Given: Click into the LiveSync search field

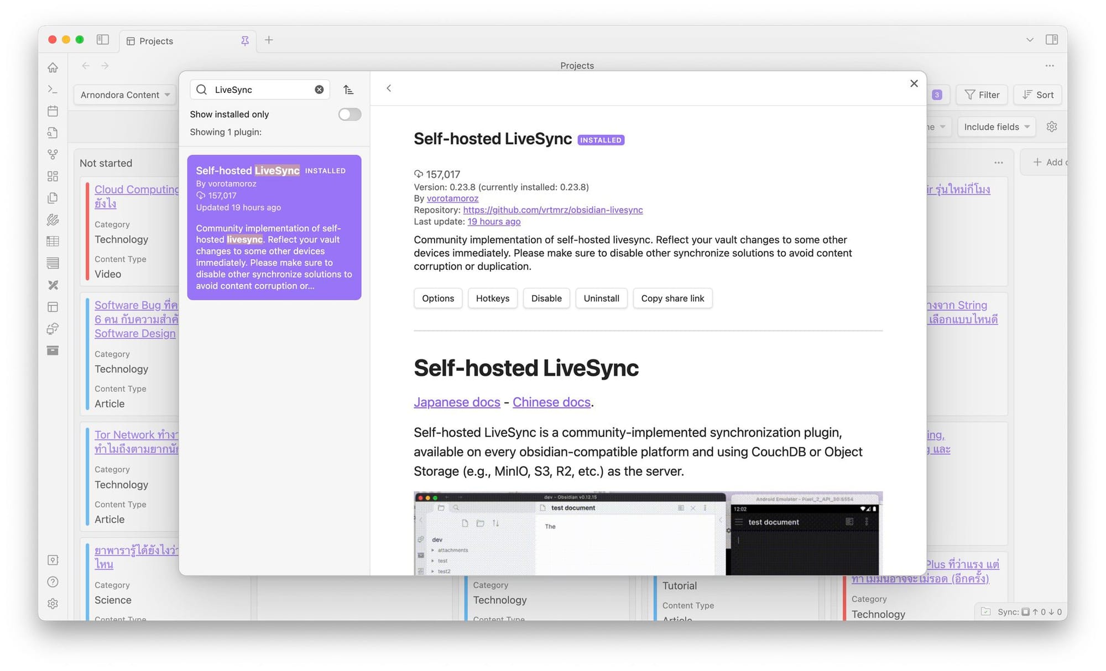Looking at the screenshot, I should pyautogui.click(x=260, y=90).
